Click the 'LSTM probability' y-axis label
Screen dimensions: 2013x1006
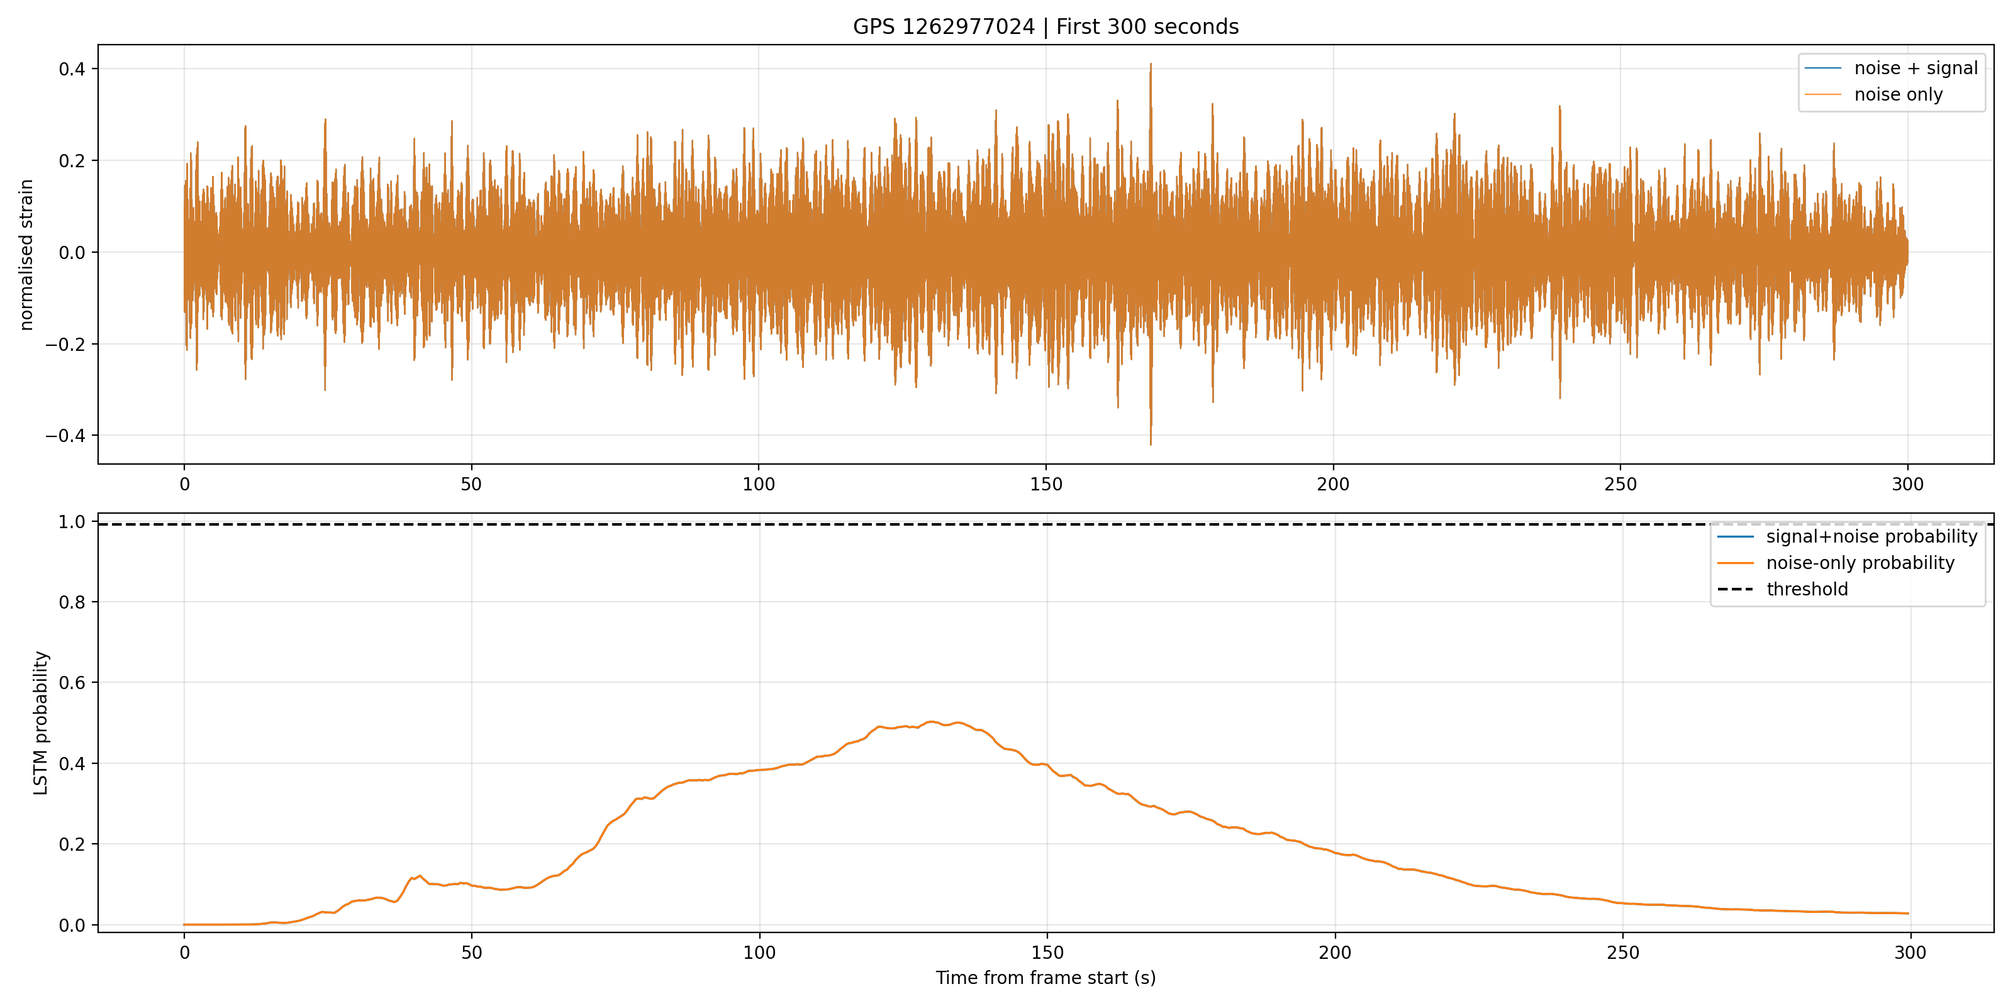tap(41, 722)
